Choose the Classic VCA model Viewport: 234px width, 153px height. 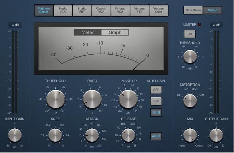point(101,10)
